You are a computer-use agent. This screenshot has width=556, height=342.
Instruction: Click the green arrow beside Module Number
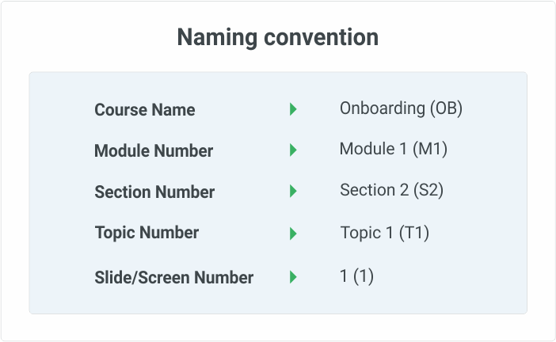[x=293, y=150]
